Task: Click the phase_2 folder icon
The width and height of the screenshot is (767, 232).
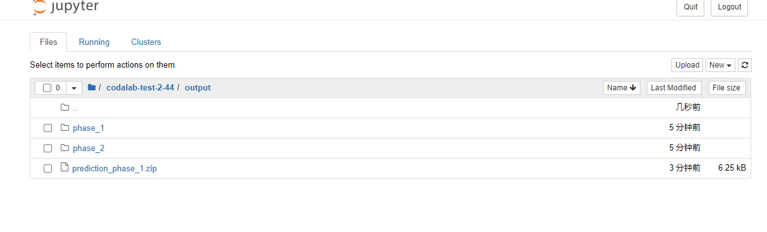Action: (65, 148)
